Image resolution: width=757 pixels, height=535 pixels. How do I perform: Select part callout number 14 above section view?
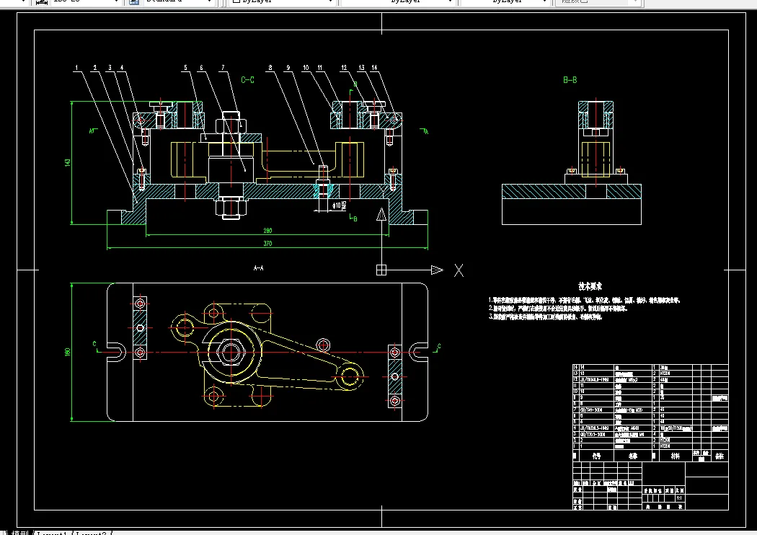tap(375, 68)
